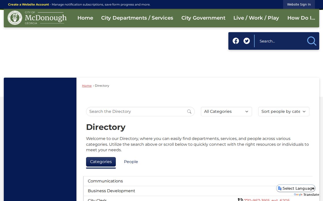Select the Communications category row
Viewport: 323px width, 201px height.
coord(198,181)
